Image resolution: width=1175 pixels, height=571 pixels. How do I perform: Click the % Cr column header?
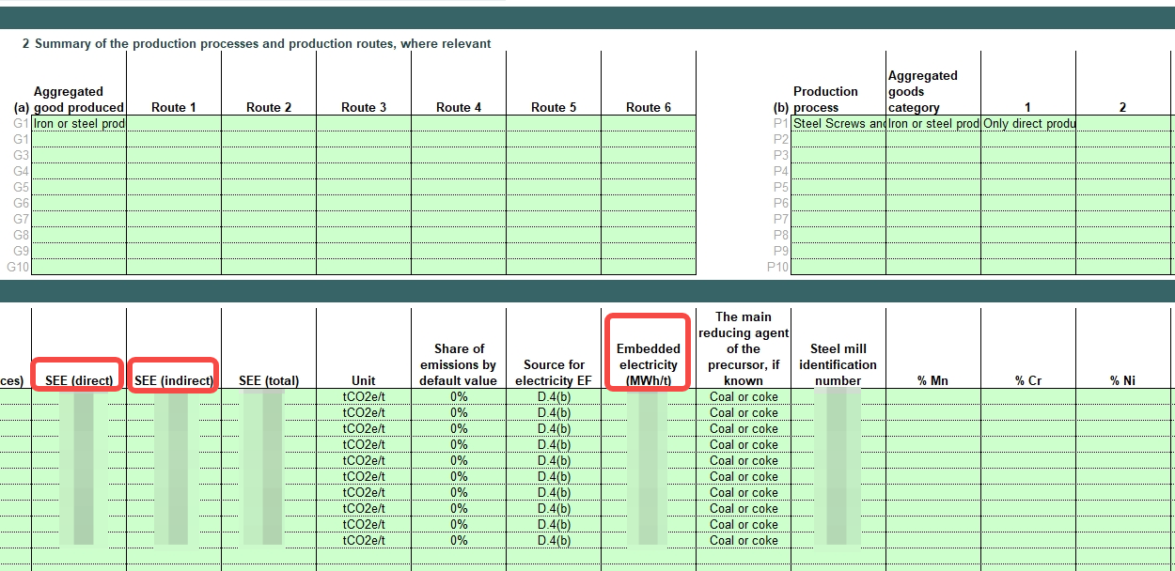coord(1028,380)
